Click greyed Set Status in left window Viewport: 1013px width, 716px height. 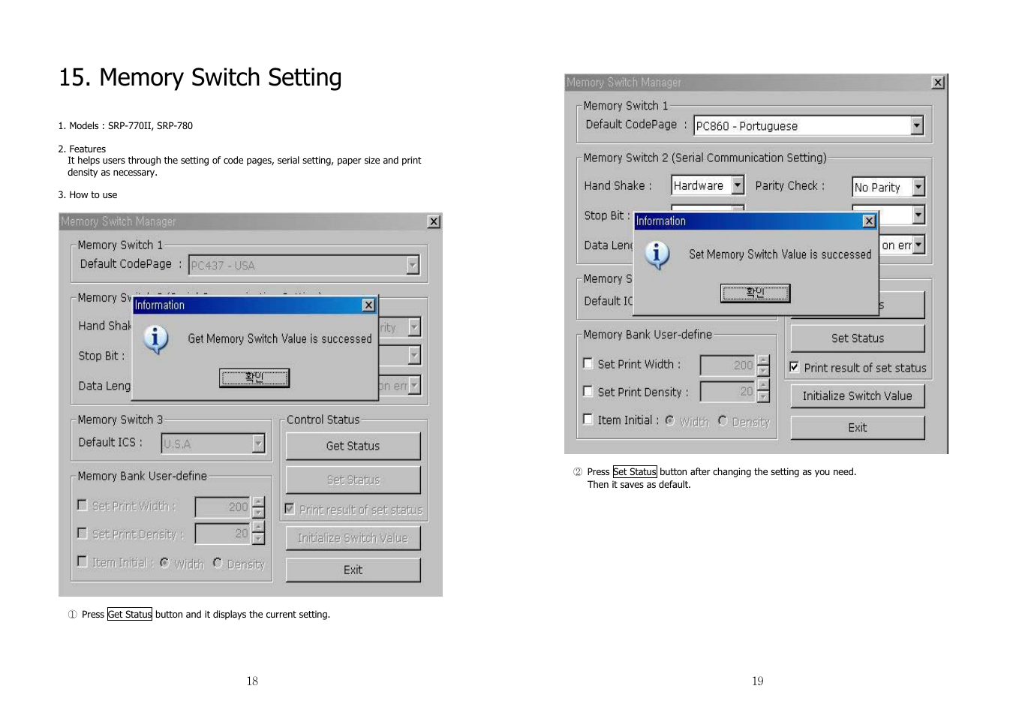point(353,480)
